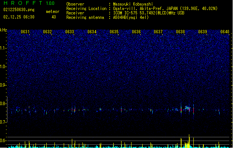Click observer name Masayuki Kobayashi
233x148 pixels.
(x=133, y=4)
